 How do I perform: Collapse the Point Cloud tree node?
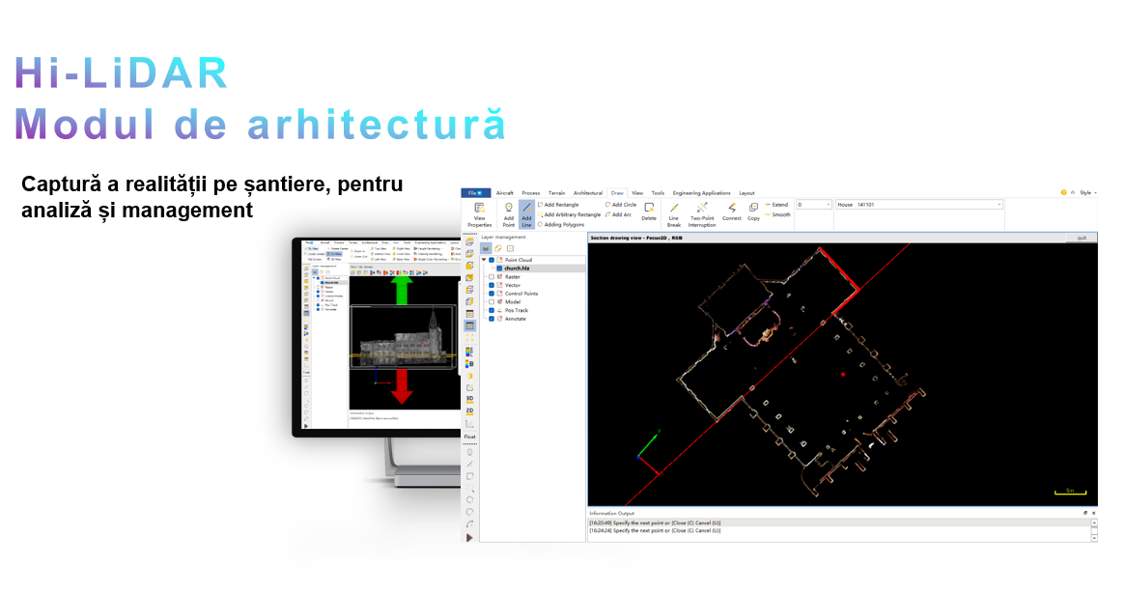[484, 260]
